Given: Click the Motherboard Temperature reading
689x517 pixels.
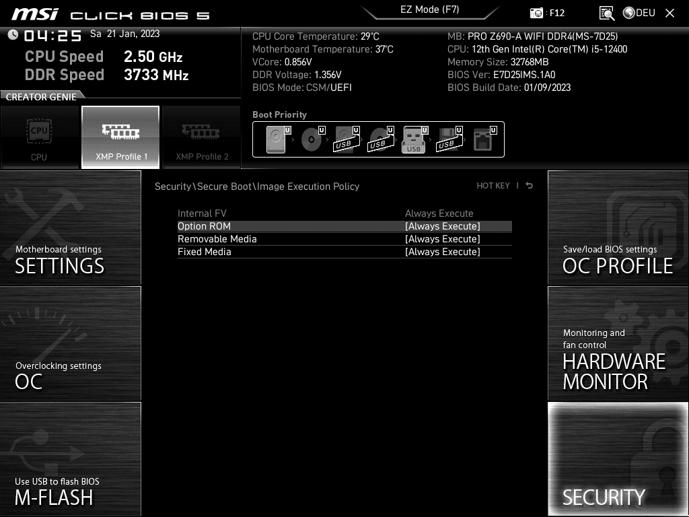Looking at the screenshot, I should point(322,49).
